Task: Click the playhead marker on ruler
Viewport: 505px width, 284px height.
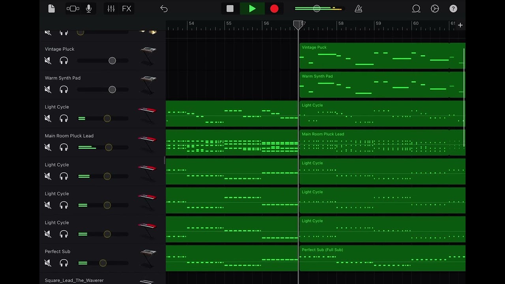Action: tap(298, 25)
